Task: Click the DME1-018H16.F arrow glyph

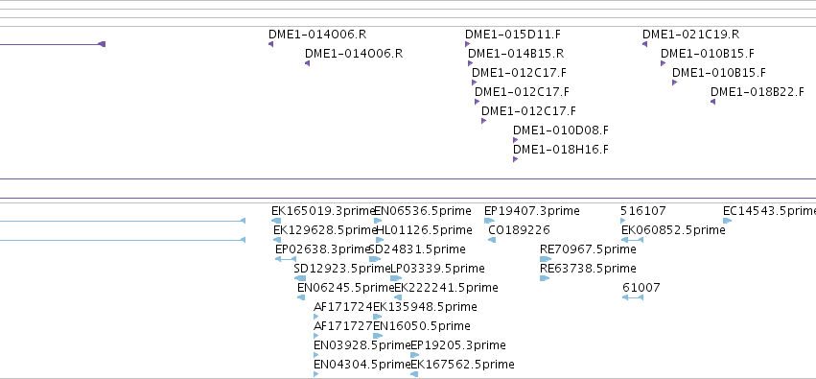Action: pos(515,159)
